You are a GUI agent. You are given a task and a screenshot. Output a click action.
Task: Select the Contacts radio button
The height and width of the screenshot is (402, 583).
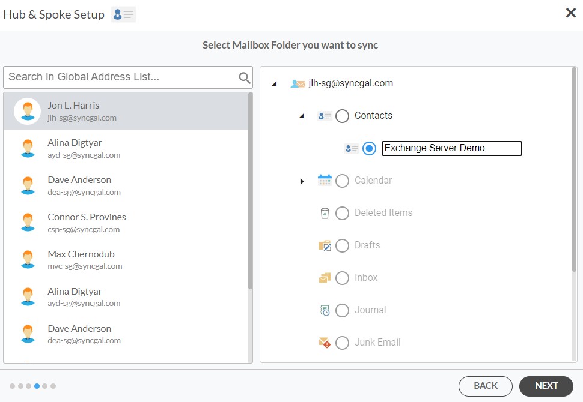(342, 116)
